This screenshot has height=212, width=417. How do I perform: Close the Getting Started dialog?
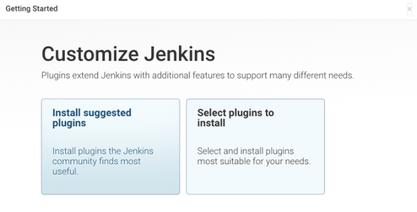(409, 9)
